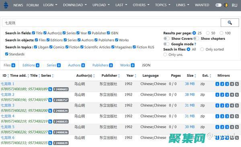Click the site logo icon

6,5
